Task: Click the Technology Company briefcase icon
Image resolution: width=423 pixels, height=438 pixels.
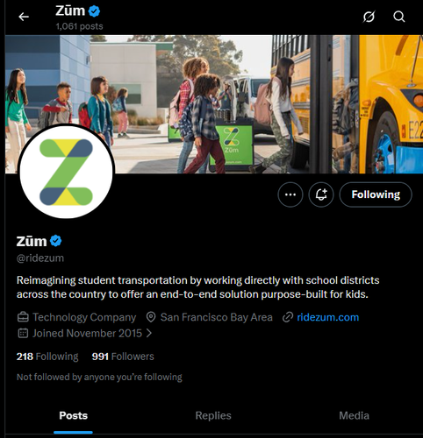Action: (23, 317)
